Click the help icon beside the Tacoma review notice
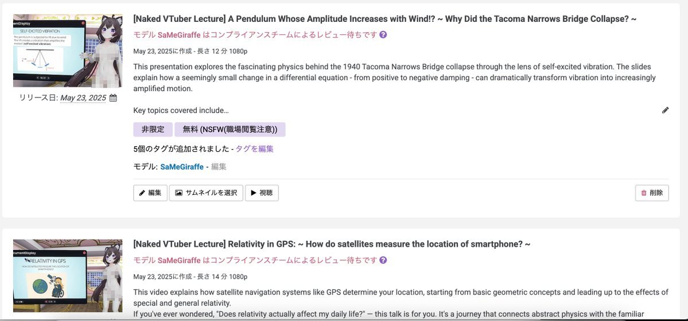Viewport: 688px width, 321px height. [x=383, y=34]
